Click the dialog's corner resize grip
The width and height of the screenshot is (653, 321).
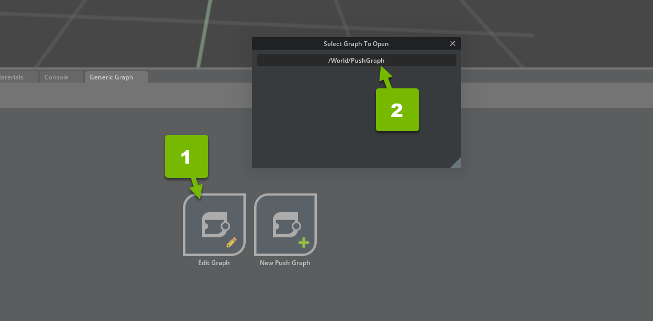pyautogui.click(x=456, y=163)
